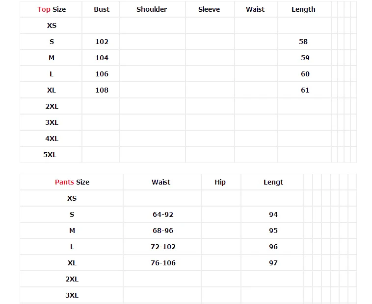
Task: Click the Top Size header cell
Action: point(52,9)
